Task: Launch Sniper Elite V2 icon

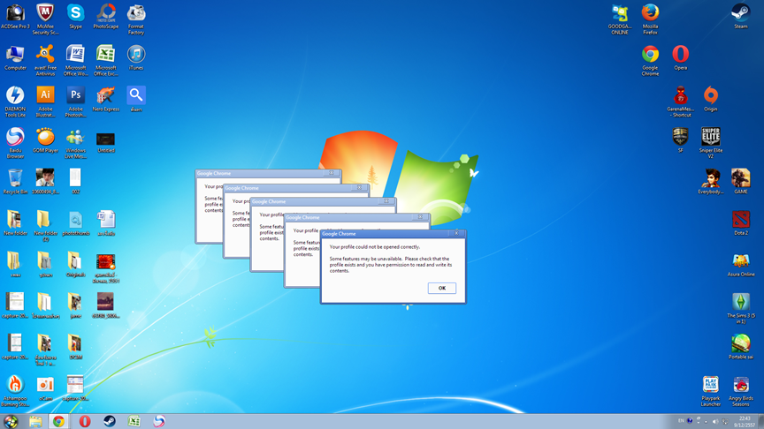Action: point(710,143)
